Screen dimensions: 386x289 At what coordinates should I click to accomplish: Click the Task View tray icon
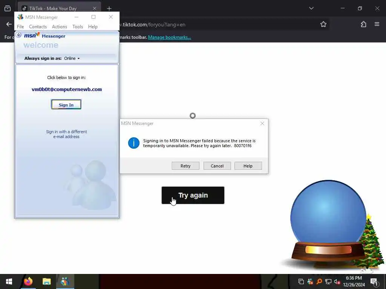[301, 281]
